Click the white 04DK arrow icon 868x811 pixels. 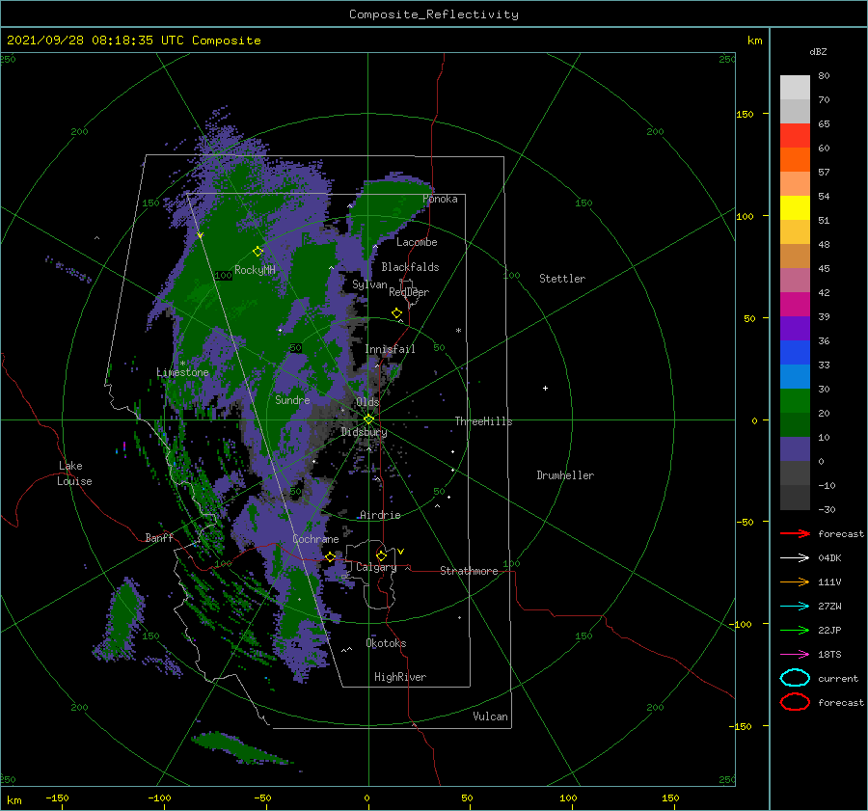[x=795, y=557]
